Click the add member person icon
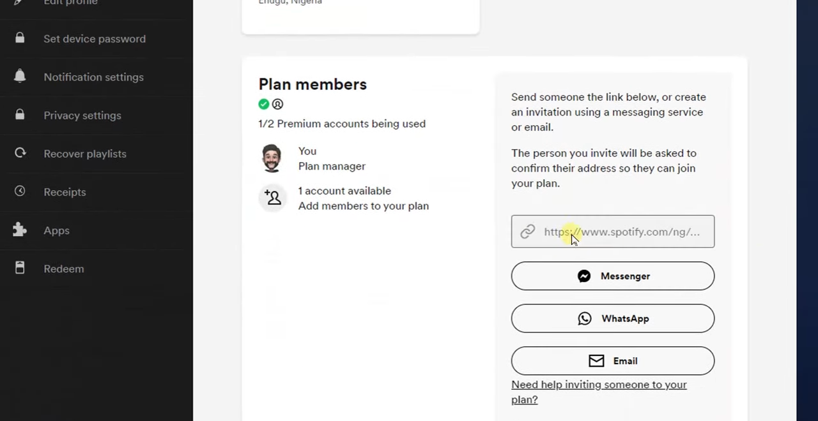Viewport: 818px width, 421px height. point(273,198)
